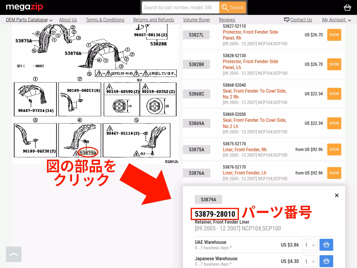Click the megazip logo
Image resolution: width=357 pixels, height=268 pixels.
(x=24, y=7)
